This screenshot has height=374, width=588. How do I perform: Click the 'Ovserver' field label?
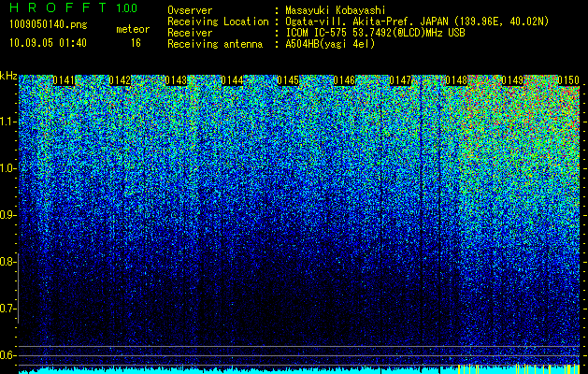pos(190,10)
